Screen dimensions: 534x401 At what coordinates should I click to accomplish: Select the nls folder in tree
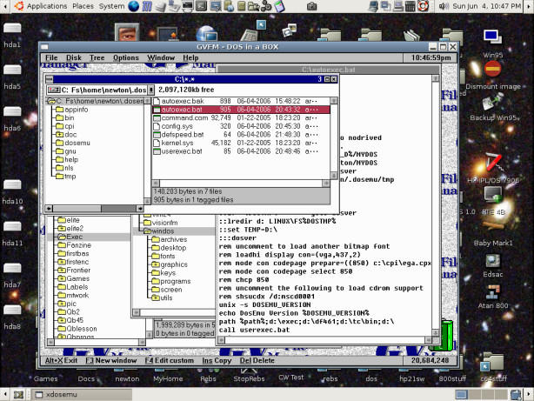[64, 168]
